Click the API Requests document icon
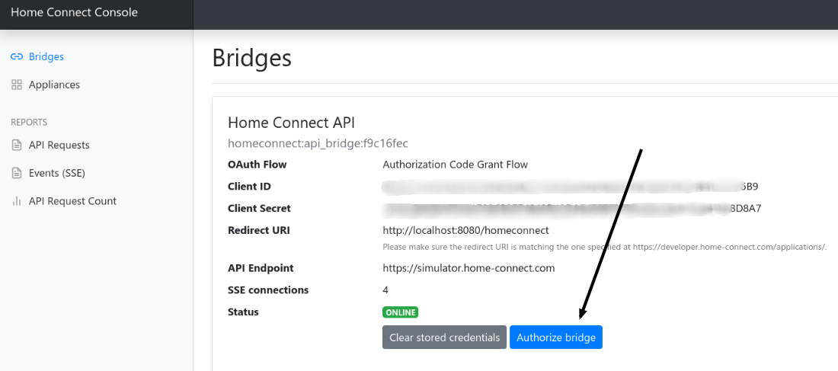The width and height of the screenshot is (838, 371). (x=17, y=146)
